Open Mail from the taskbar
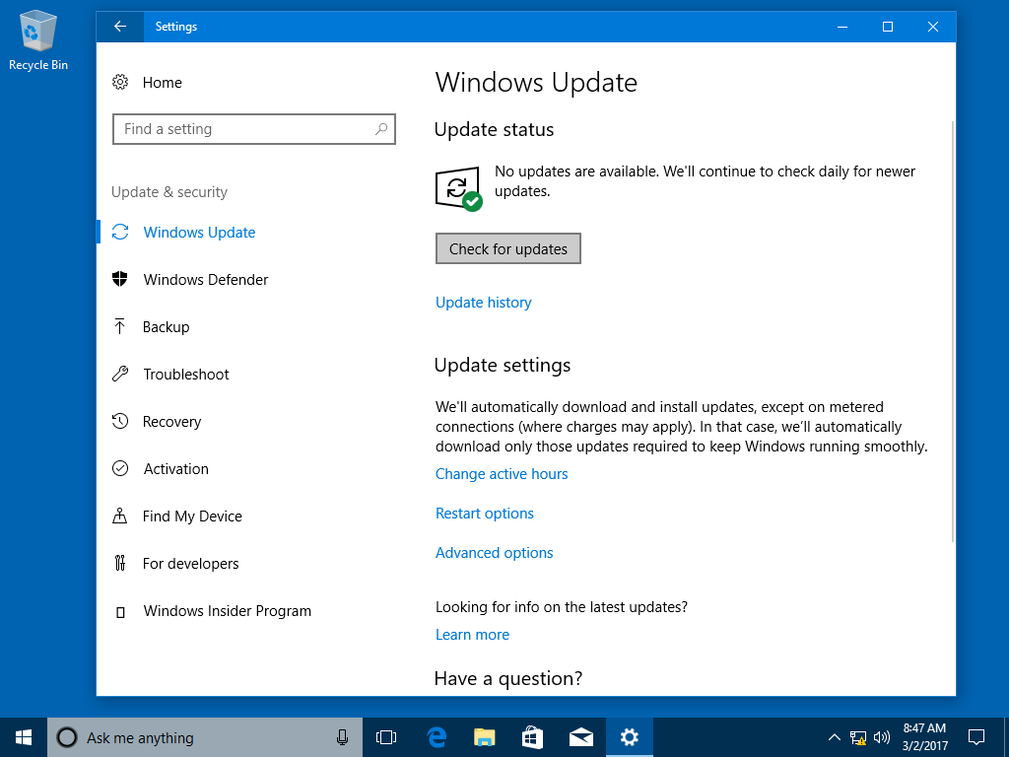Viewport: 1009px width, 757px height. pyautogui.click(x=580, y=736)
